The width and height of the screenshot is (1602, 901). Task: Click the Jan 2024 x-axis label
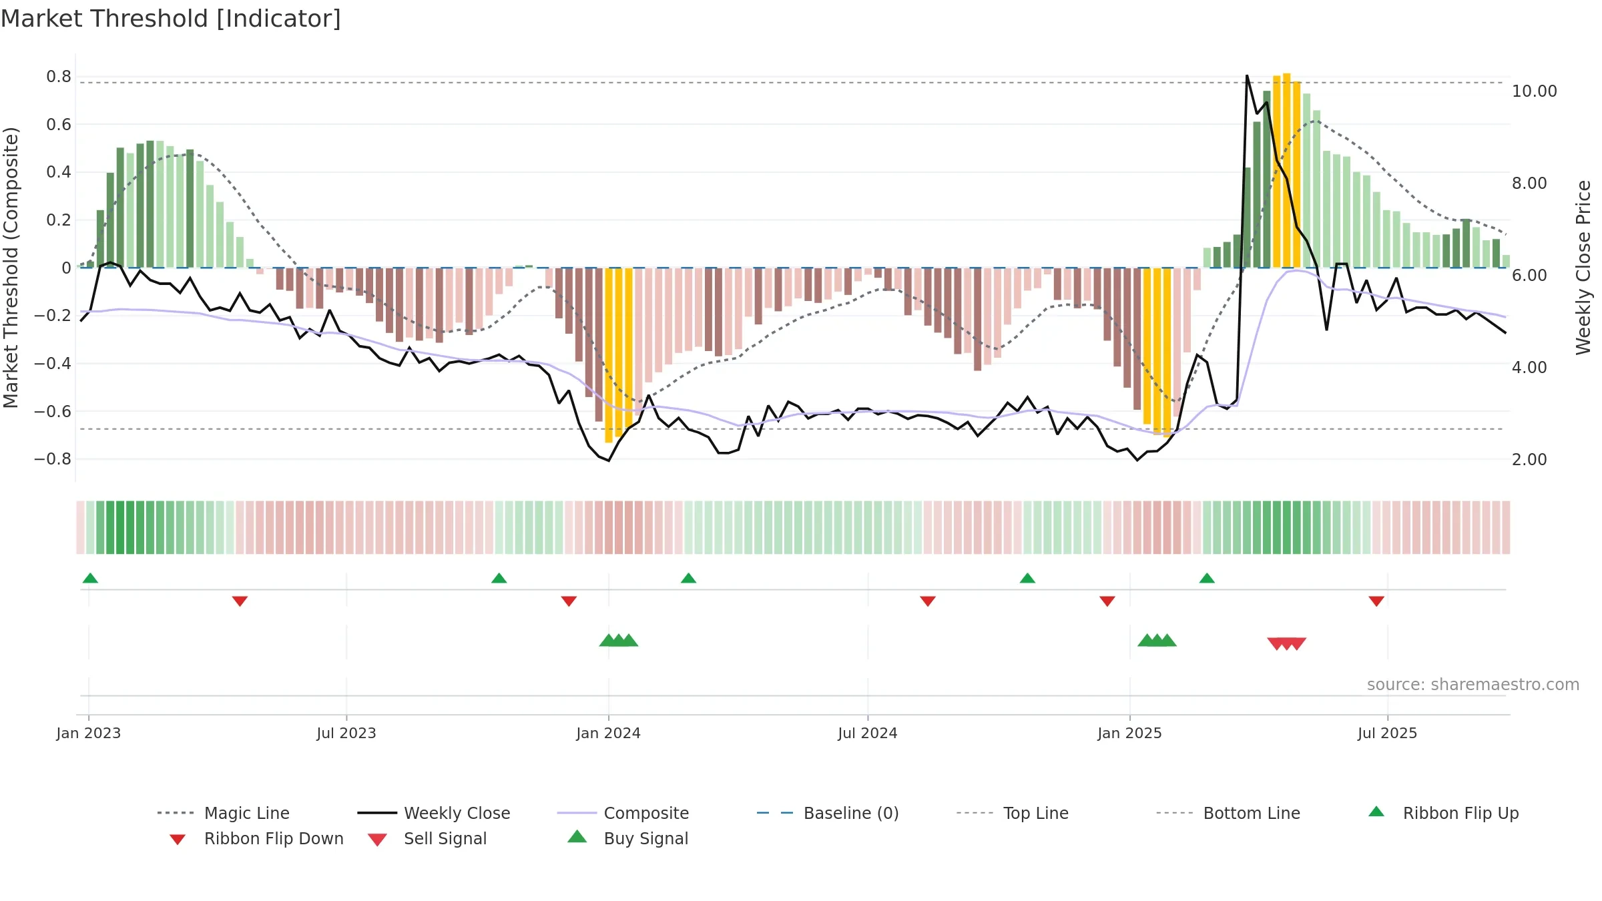pyautogui.click(x=608, y=733)
